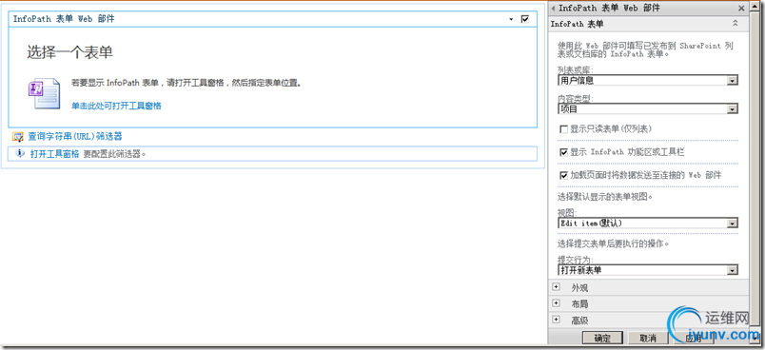The height and width of the screenshot is (350, 765).
Task: Click the 应用 button
Action: coord(693,339)
